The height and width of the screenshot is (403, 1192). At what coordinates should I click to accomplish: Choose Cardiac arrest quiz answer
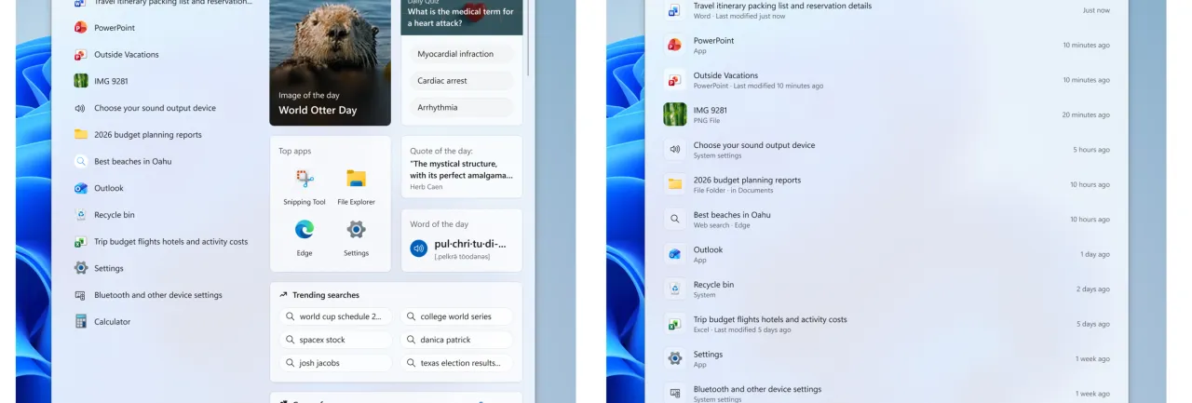[x=461, y=81]
